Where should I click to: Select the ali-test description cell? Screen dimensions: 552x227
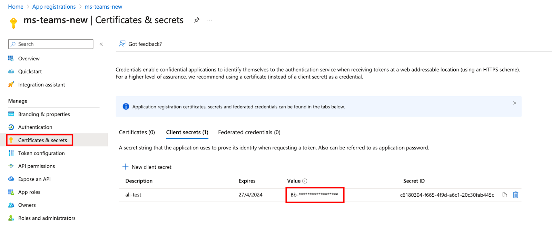tap(133, 195)
